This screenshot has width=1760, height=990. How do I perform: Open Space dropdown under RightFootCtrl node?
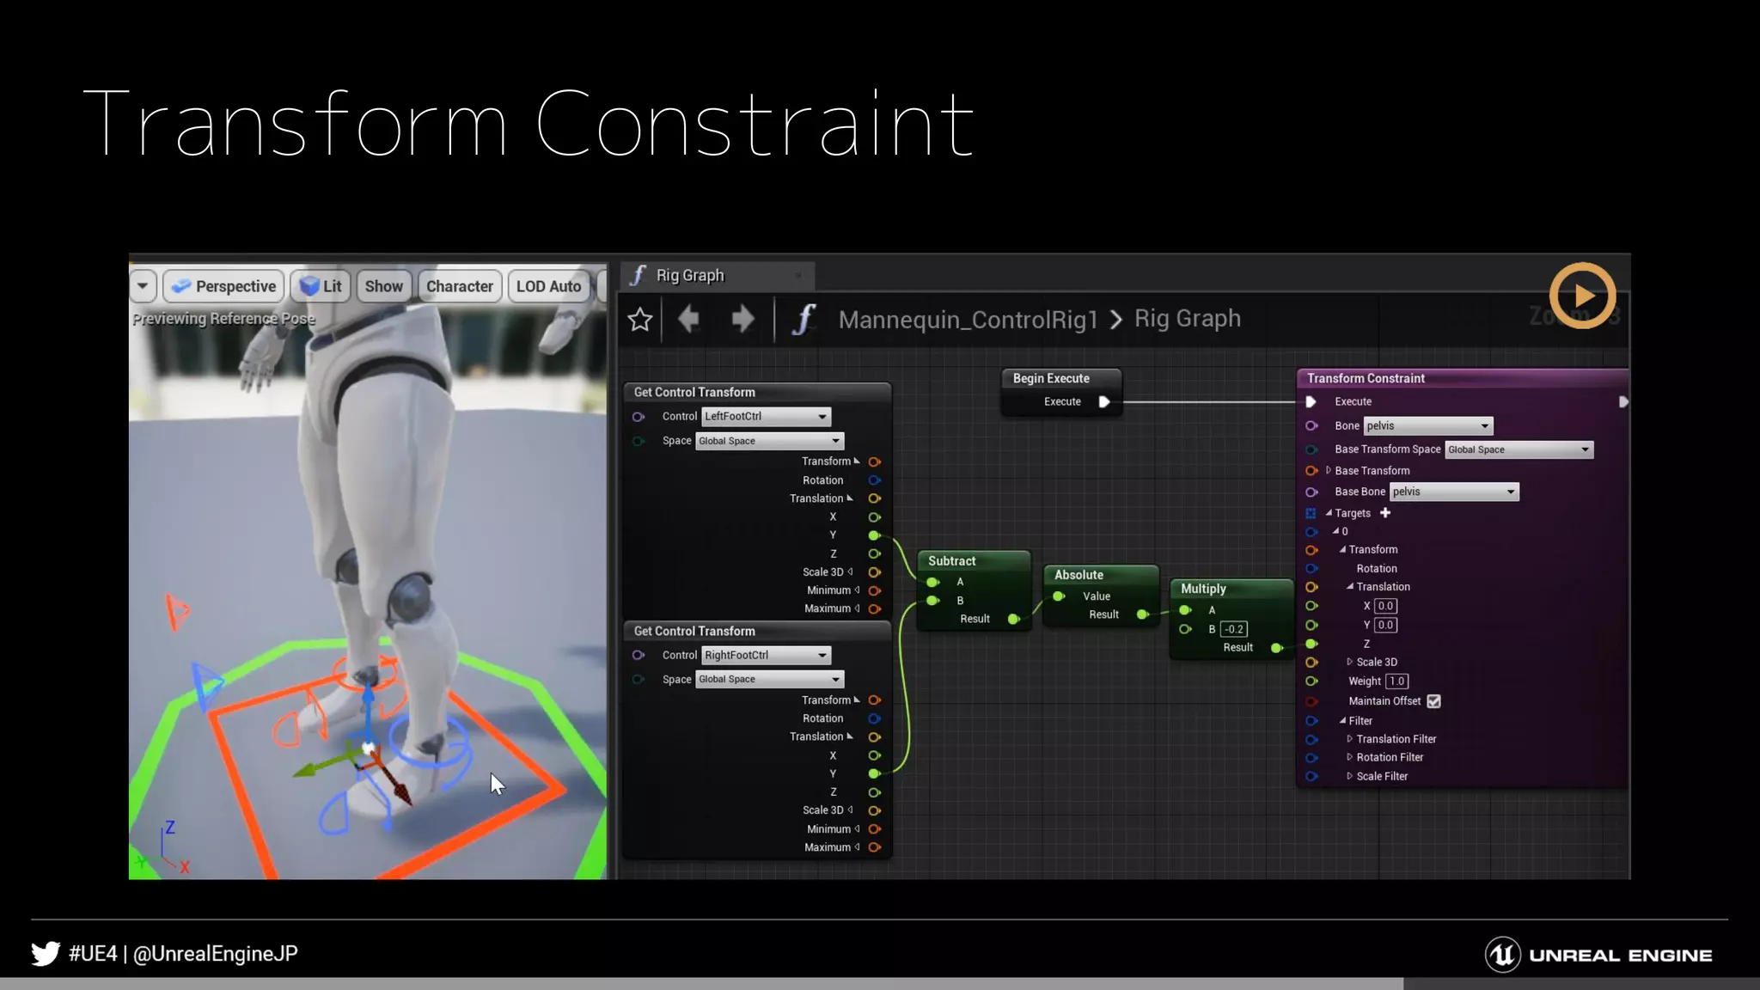(769, 680)
